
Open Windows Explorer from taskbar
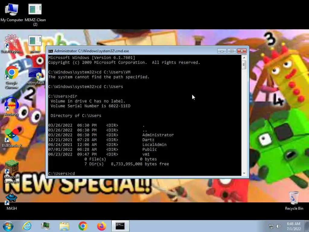coord(64,226)
